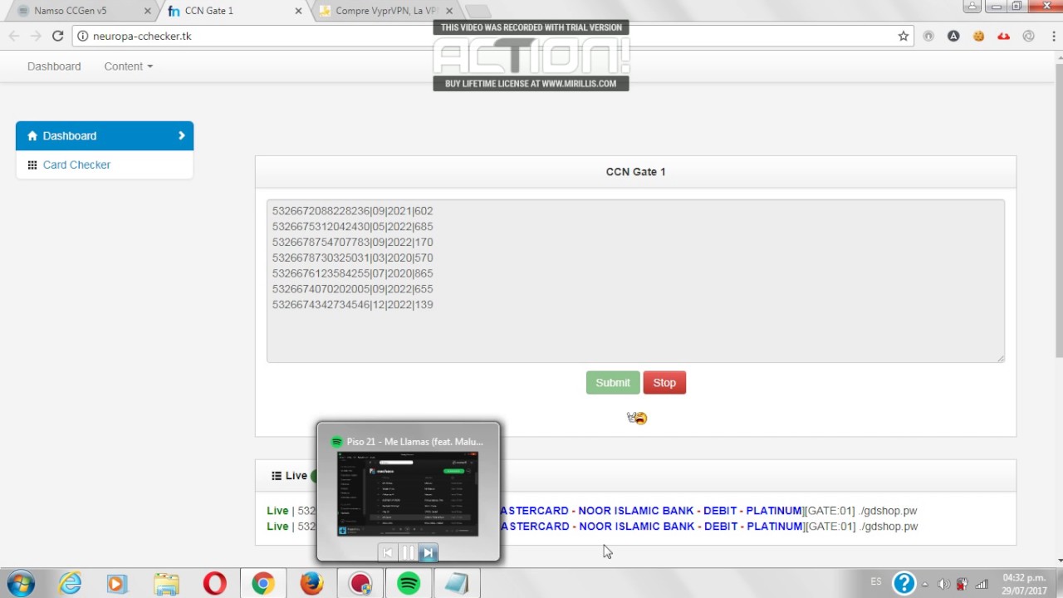
Task: Launch Internet Explorer from the taskbar
Action: coord(70,584)
